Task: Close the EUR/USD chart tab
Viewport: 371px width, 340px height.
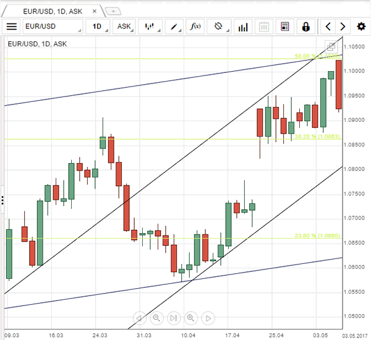Action: 95,11
